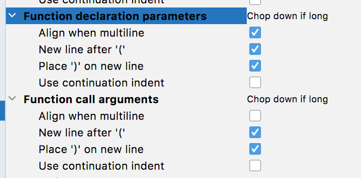Uncheck Place ')' on new line for declaration parameters

(x=255, y=66)
